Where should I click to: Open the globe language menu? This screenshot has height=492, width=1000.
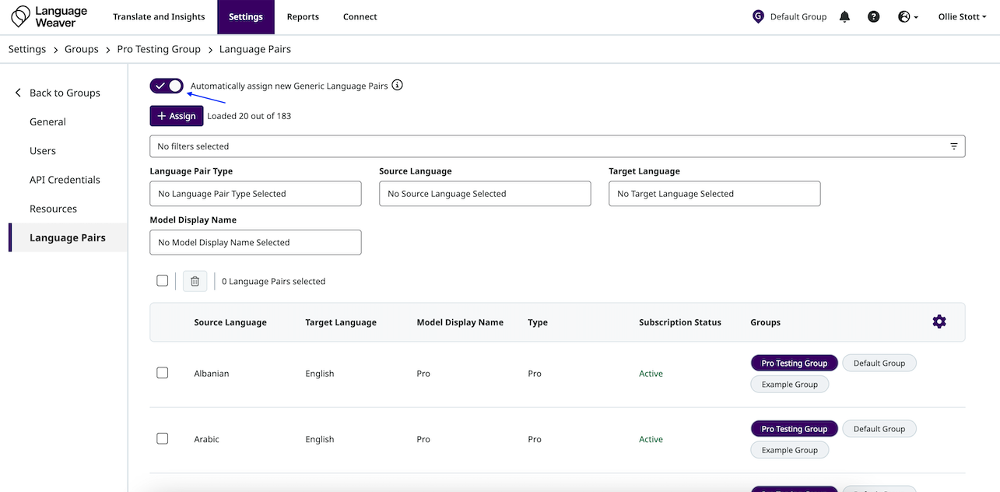pyautogui.click(x=907, y=16)
